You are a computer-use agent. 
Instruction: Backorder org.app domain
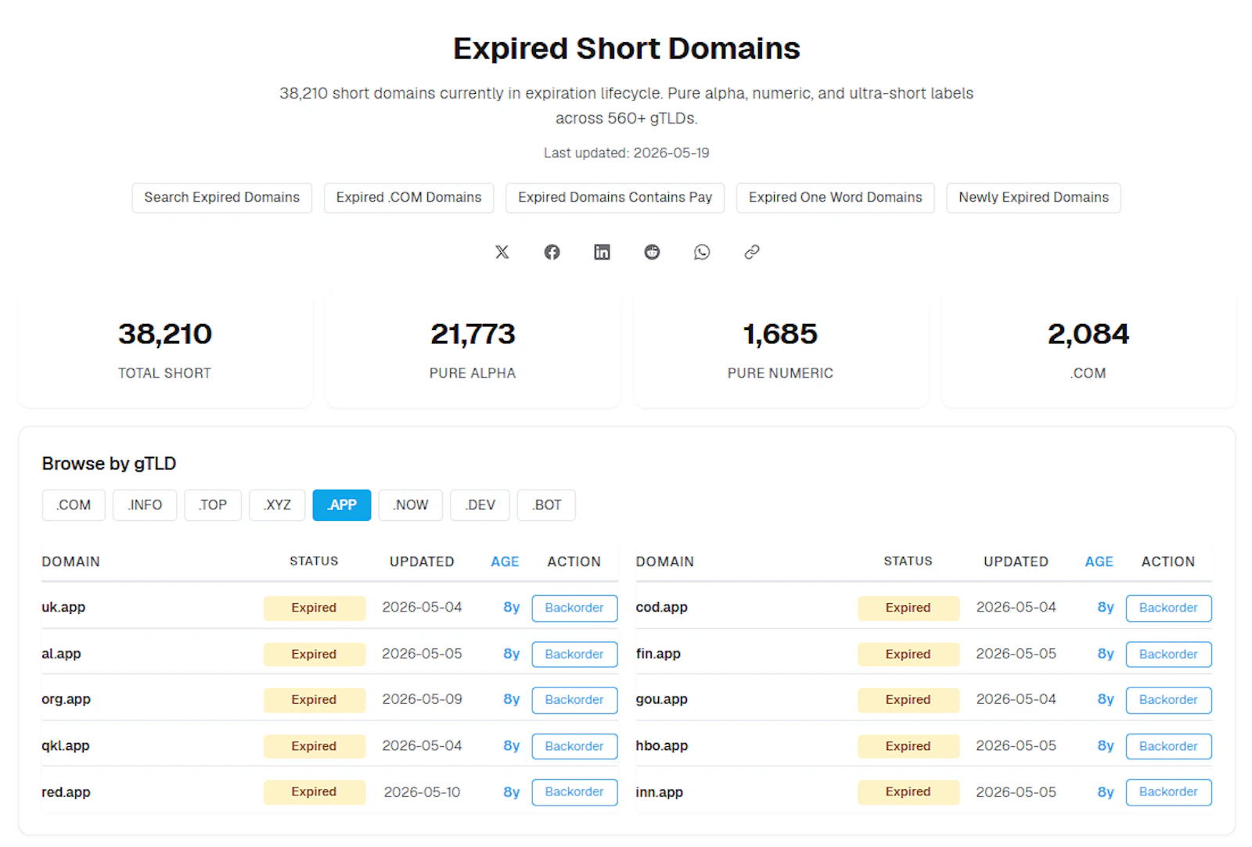pyautogui.click(x=574, y=700)
